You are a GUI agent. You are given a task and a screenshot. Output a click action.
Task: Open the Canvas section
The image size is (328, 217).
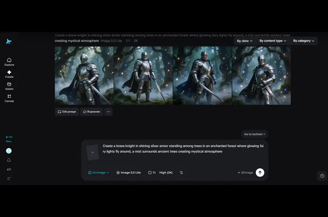9,98
